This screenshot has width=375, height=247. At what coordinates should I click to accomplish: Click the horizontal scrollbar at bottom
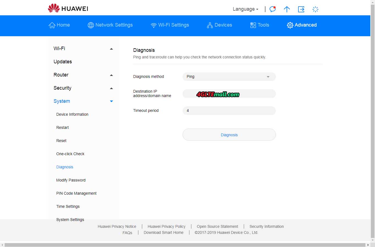(185, 245)
